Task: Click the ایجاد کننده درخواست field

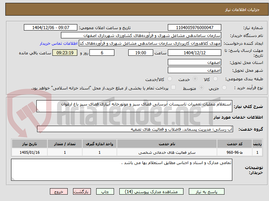Action: pos(150,43)
